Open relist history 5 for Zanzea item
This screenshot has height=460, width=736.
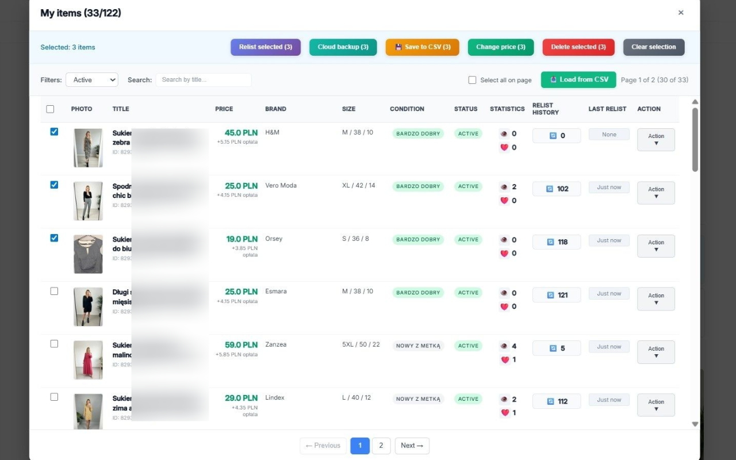tap(557, 348)
